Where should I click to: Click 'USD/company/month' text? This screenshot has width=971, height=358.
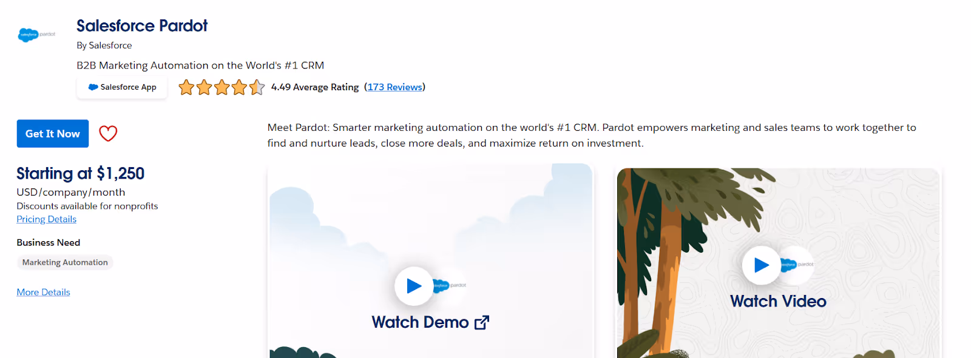point(71,192)
